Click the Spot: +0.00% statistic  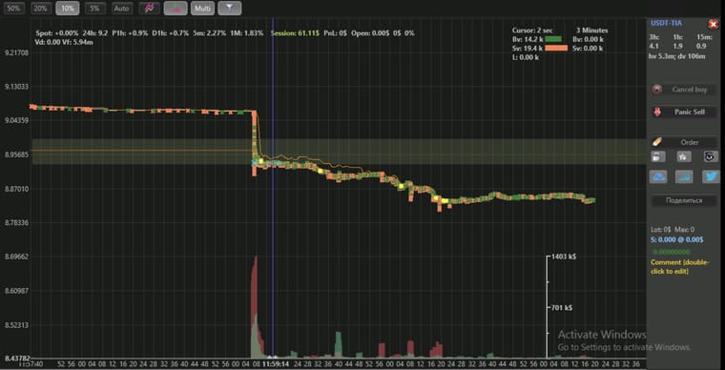click(57, 33)
